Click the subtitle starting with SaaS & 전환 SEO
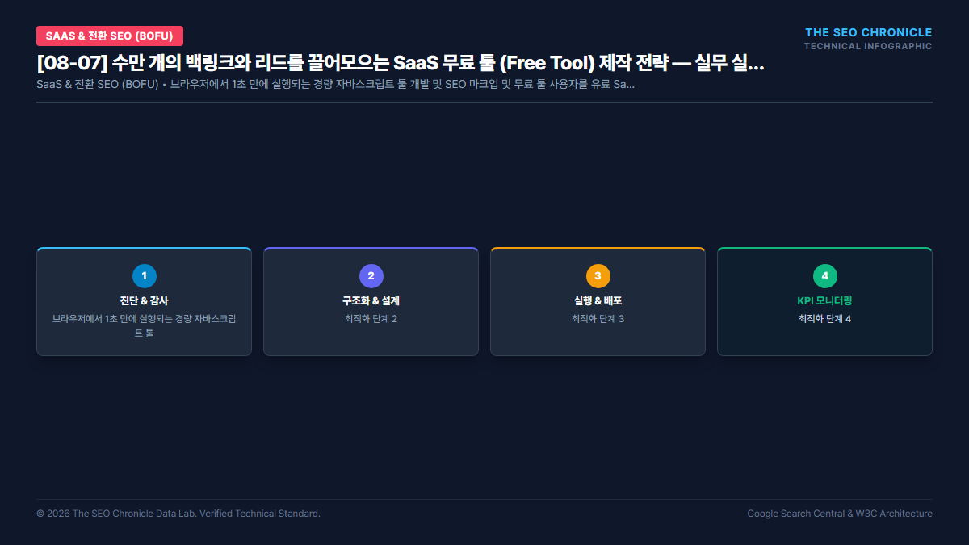 tap(335, 85)
